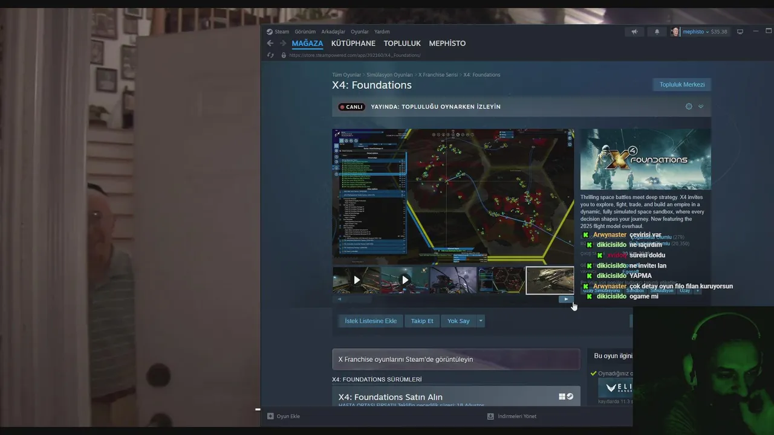This screenshot has width=774, height=435.
Task: Click Oyun Ekle plus icon
Action: (270, 416)
